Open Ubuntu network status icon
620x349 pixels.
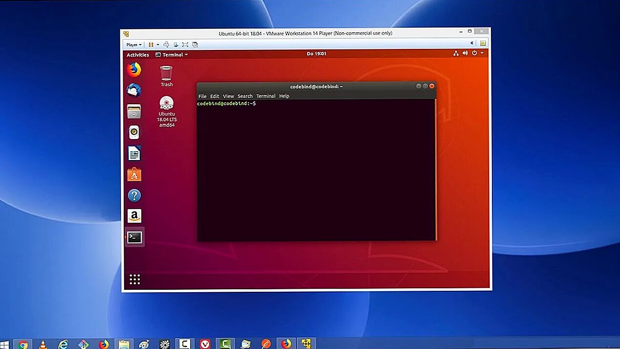pyautogui.click(x=456, y=53)
